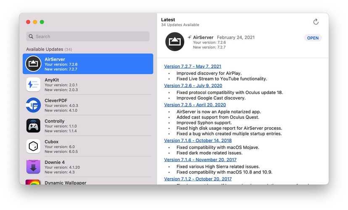
Task: Click the multiple startup entries bug note
Action: point(229,134)
